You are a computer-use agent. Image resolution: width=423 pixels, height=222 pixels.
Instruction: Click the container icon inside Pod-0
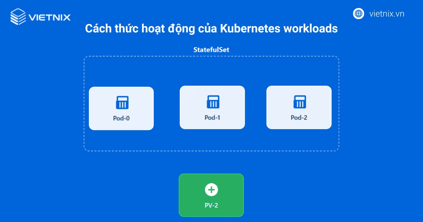point(121,103)
